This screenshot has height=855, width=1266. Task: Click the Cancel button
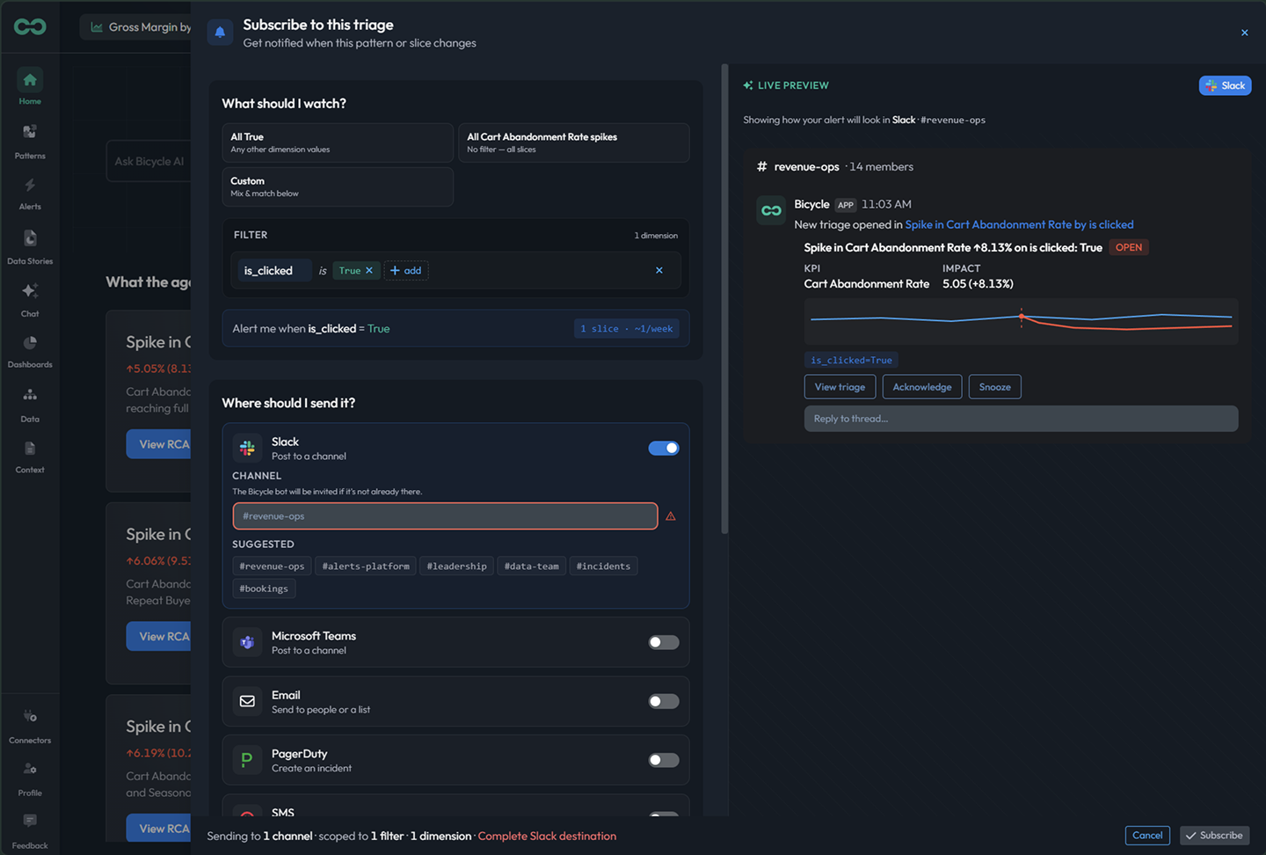click(x=1147, y=836)
